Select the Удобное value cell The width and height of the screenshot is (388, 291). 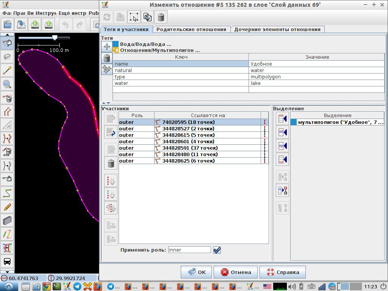tap(317, 64)
